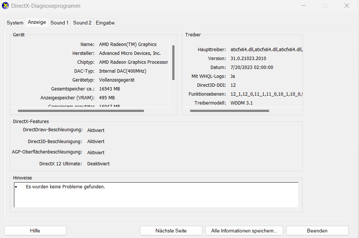Click the Direct3D-DDI value '12'
Image resolution: width=359 pixels, height=238 pixels.
(x=233, y=85)
